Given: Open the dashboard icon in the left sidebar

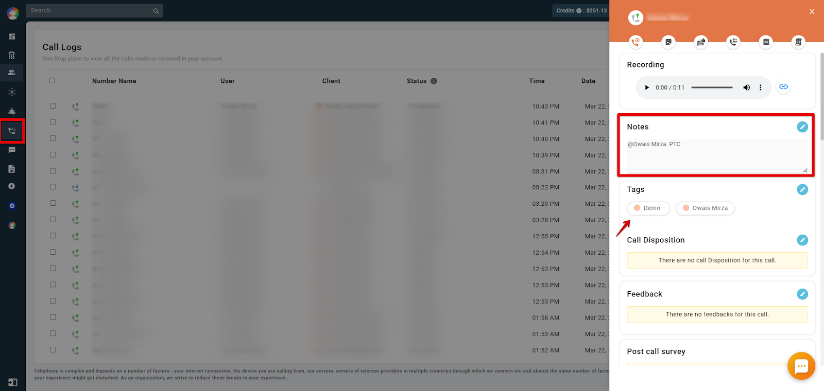Looking at the screenshot, I should (x=12, y=37).
